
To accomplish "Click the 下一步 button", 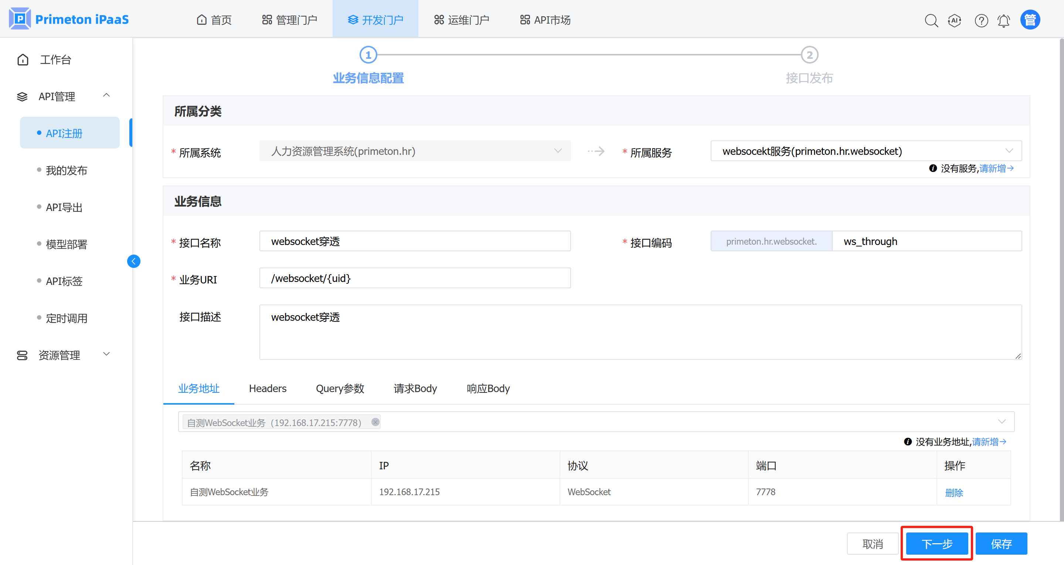I will 936,544.
